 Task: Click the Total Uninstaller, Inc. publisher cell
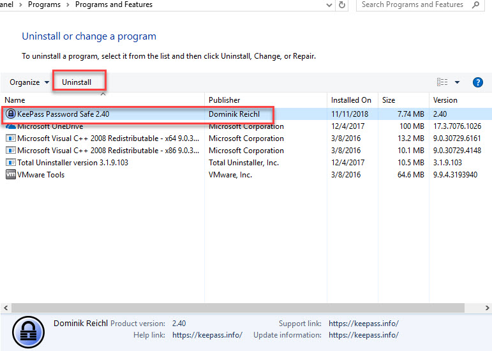tap(244, 163)
